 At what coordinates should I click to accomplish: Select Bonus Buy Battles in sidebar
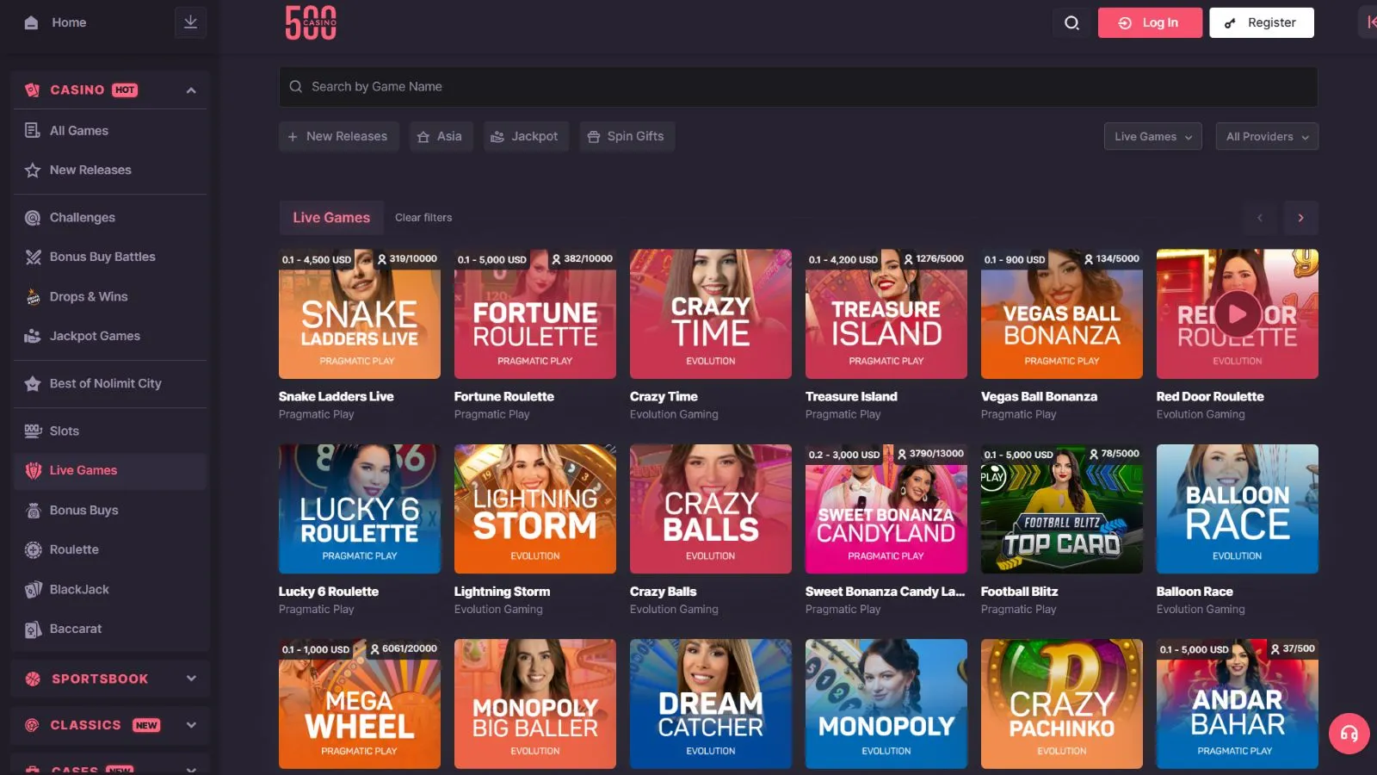tap(102, 257)
